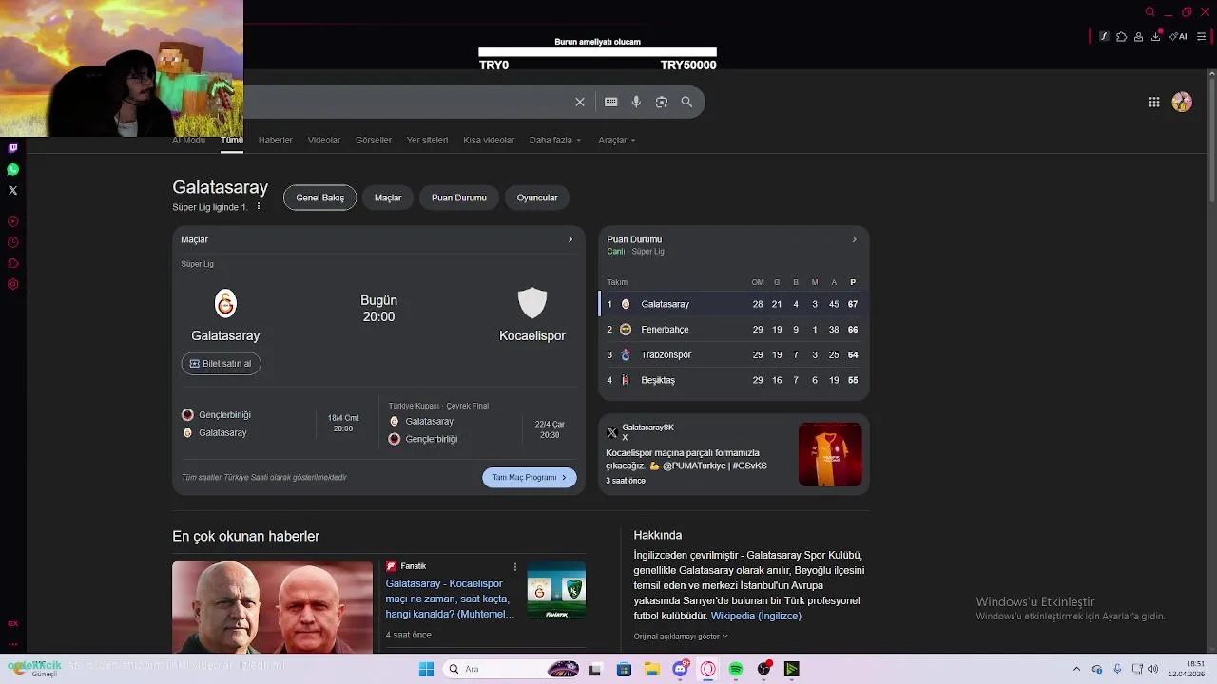1217x684 pixels.
Task: Open Microsoft Store from the taskbar
Action: click(x=624, y=669)
